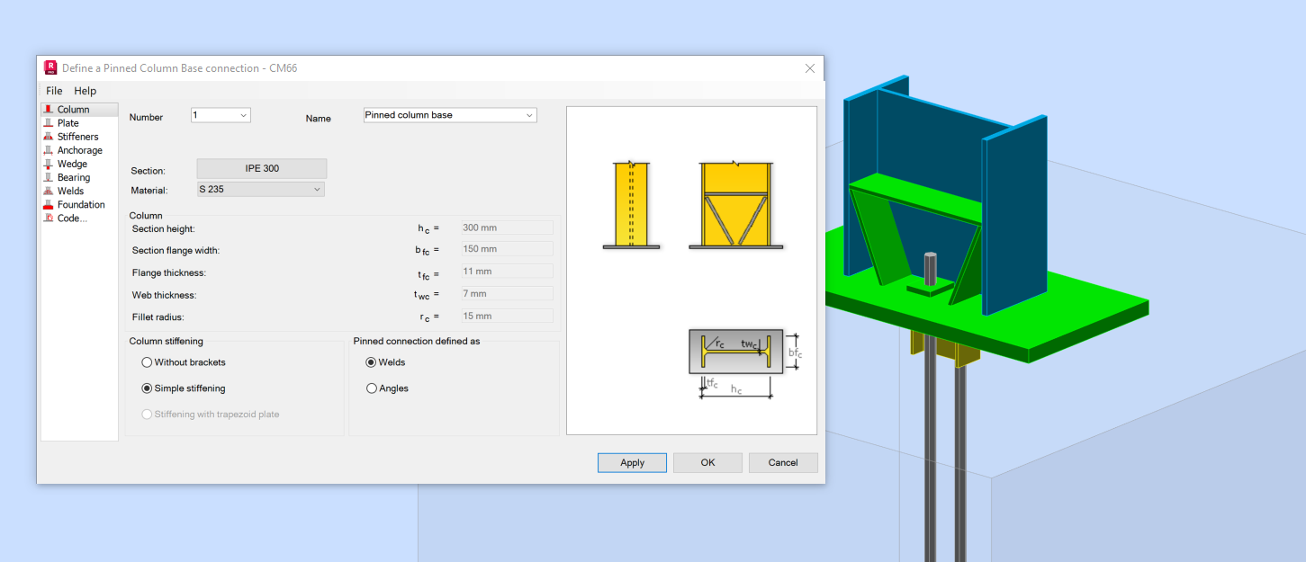
Task: Select the Bearing item in the sidebar
Action: (72, 177)
